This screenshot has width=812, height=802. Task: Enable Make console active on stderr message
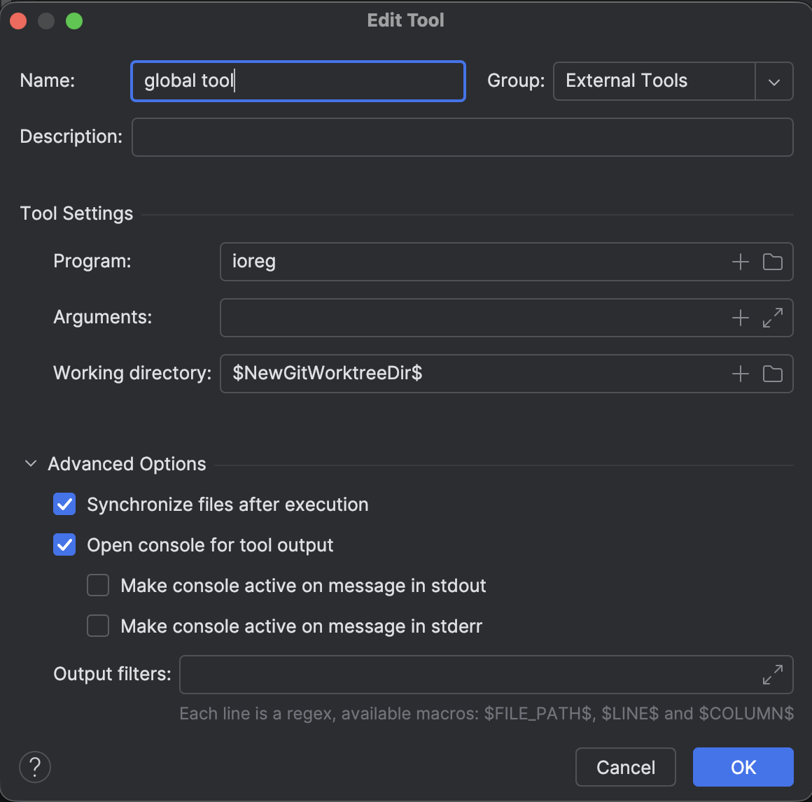(x=98, y=626)
